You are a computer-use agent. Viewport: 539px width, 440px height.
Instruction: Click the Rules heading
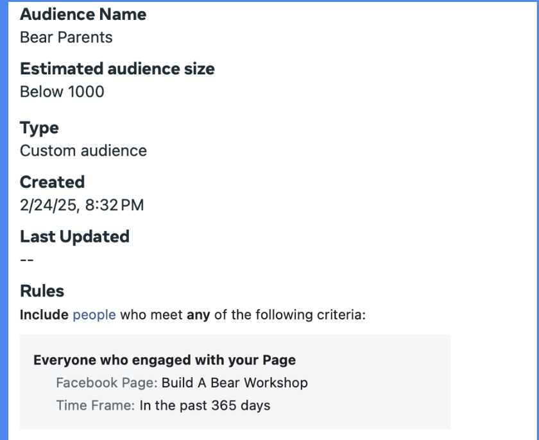(x=42, y=291)
